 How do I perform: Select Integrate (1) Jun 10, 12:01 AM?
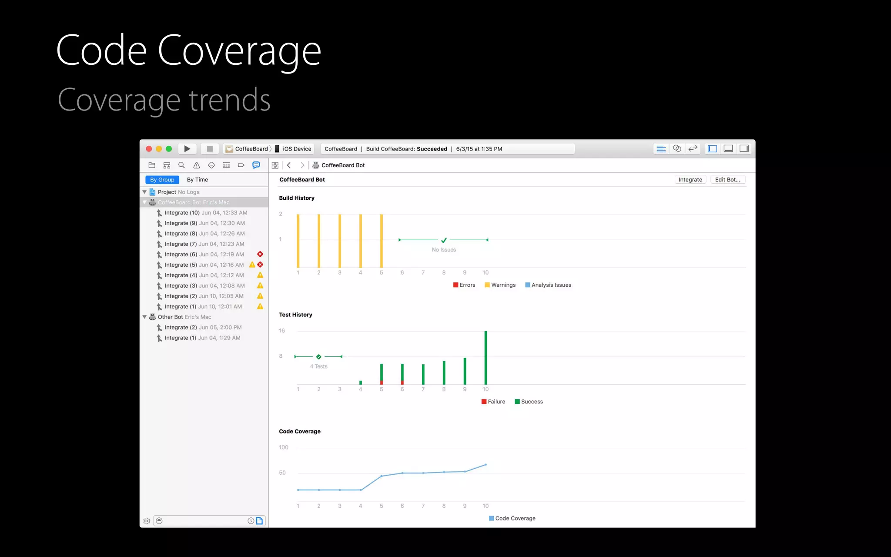pos(204,307)
